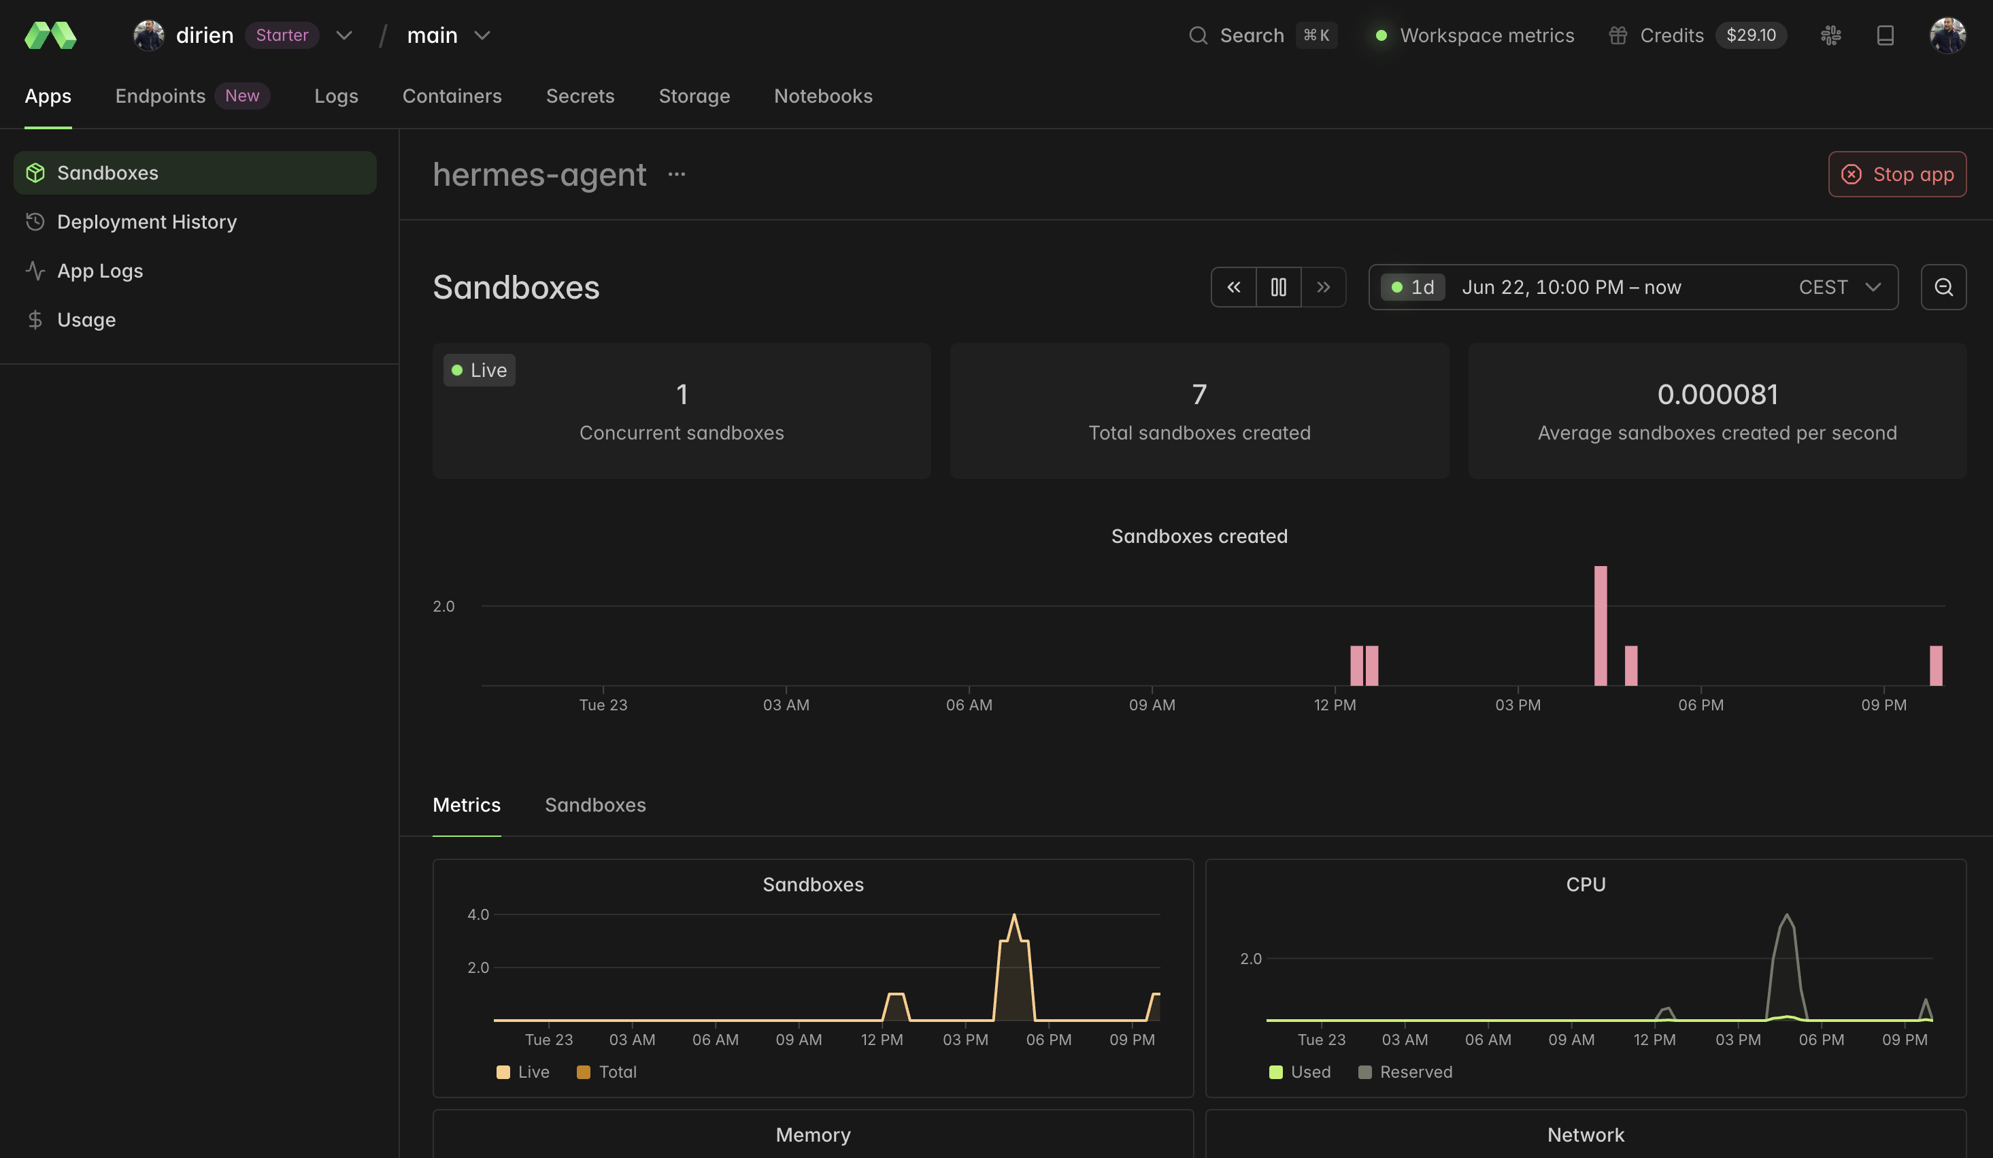Click the dirien workspace avatar
The image size is (1993, 1158).
149,35
